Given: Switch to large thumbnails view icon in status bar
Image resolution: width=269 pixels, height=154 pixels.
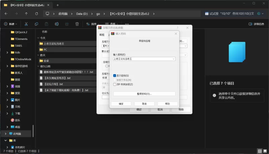Looking at the screenshot, I should point(265,151).
